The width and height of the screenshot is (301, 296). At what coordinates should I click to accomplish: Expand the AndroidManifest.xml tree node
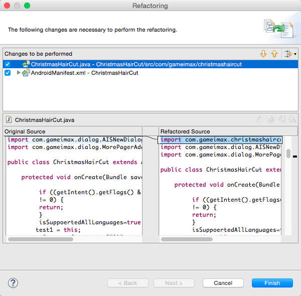pos(19,73)
